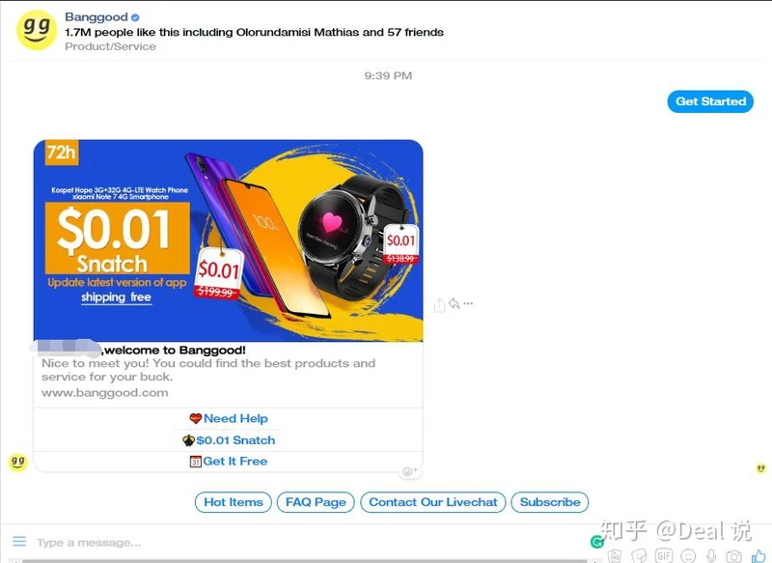Send a thumbs-up like

point(758,556)
